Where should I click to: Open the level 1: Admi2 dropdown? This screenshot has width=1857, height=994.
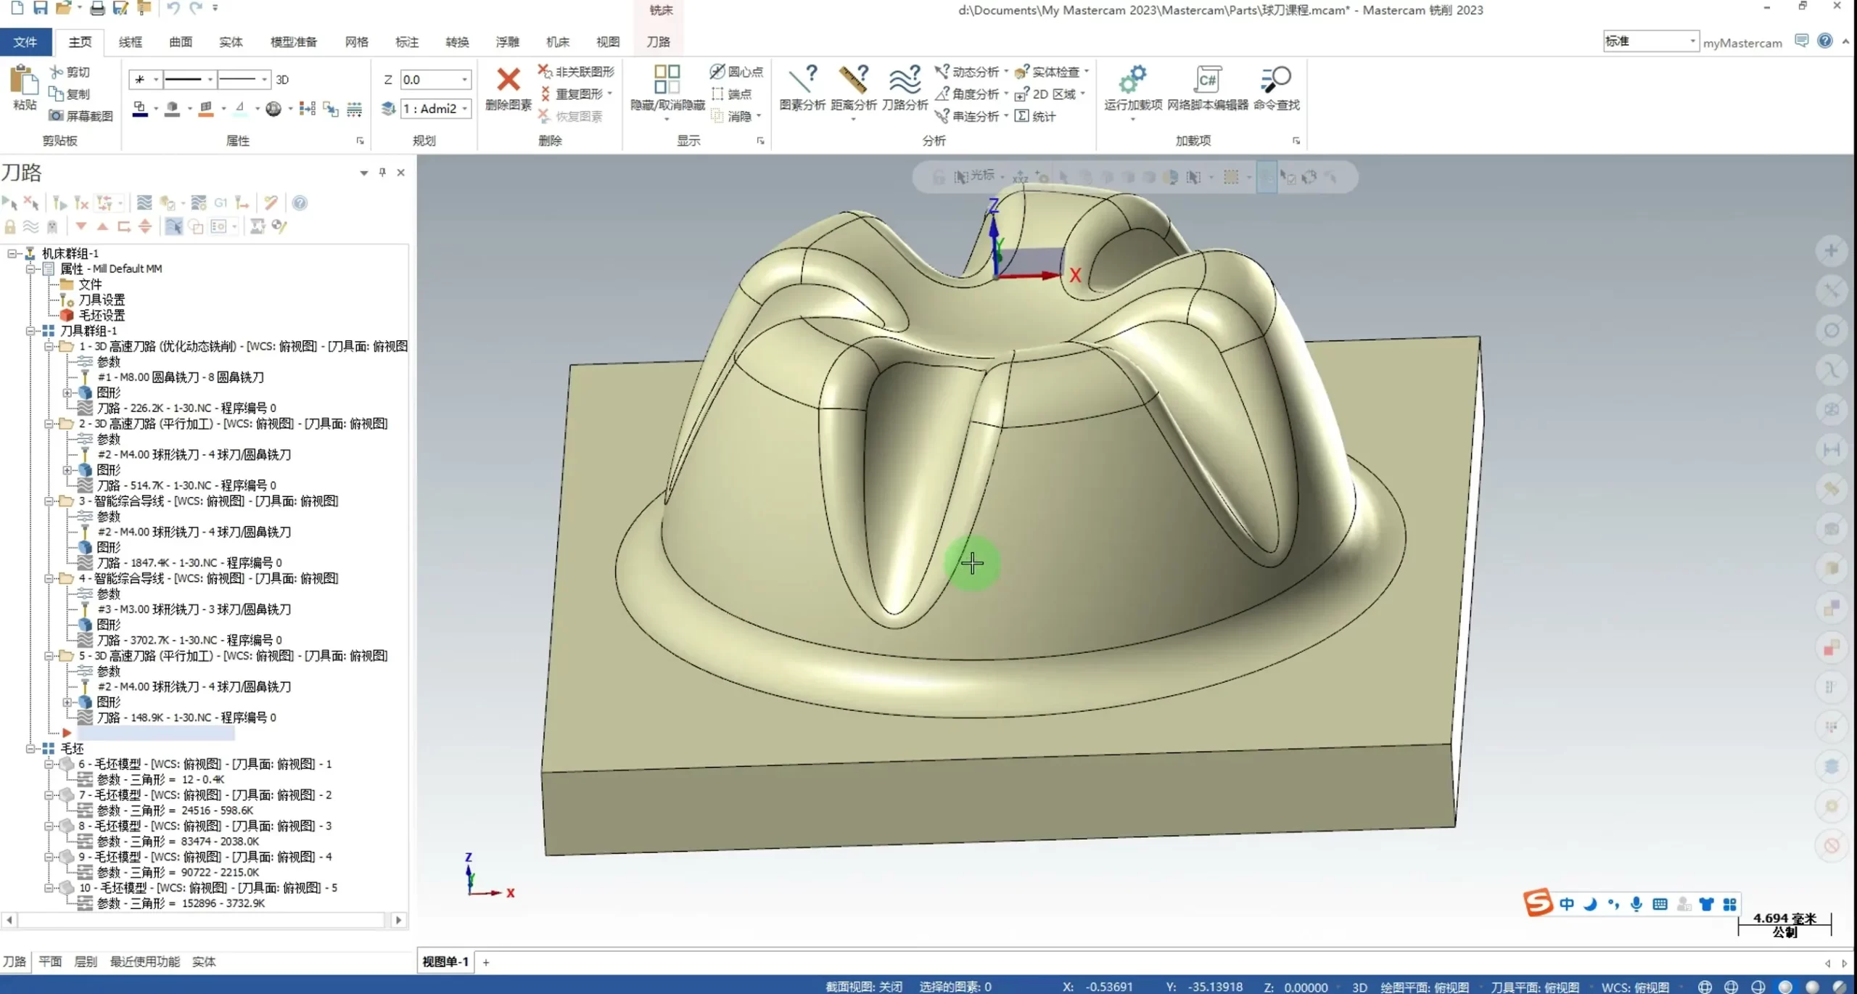pyautogui.click(x=464, y=109)
